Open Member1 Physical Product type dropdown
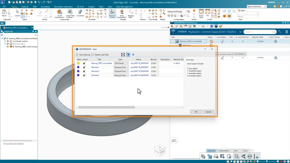 coord(127,67)
